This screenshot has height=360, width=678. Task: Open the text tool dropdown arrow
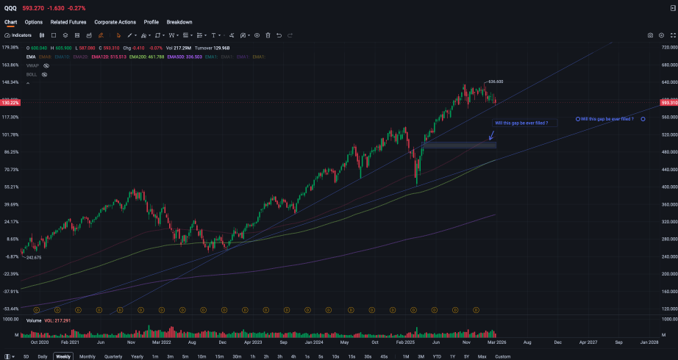point(220,35)
